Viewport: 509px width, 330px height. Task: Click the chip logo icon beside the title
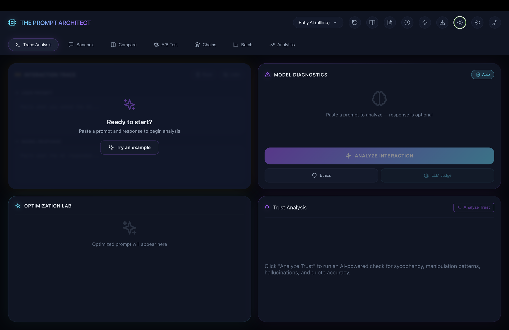click(12, 23)
